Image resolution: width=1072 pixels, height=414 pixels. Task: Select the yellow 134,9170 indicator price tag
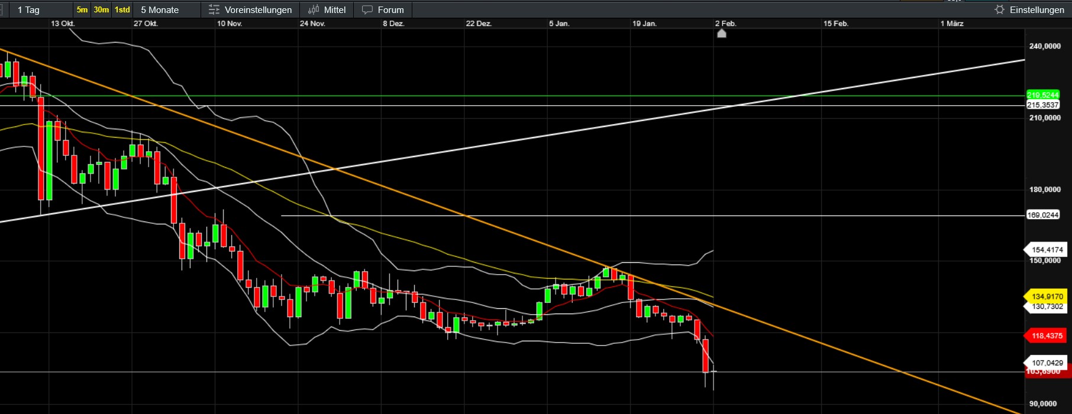point(1047,296)
